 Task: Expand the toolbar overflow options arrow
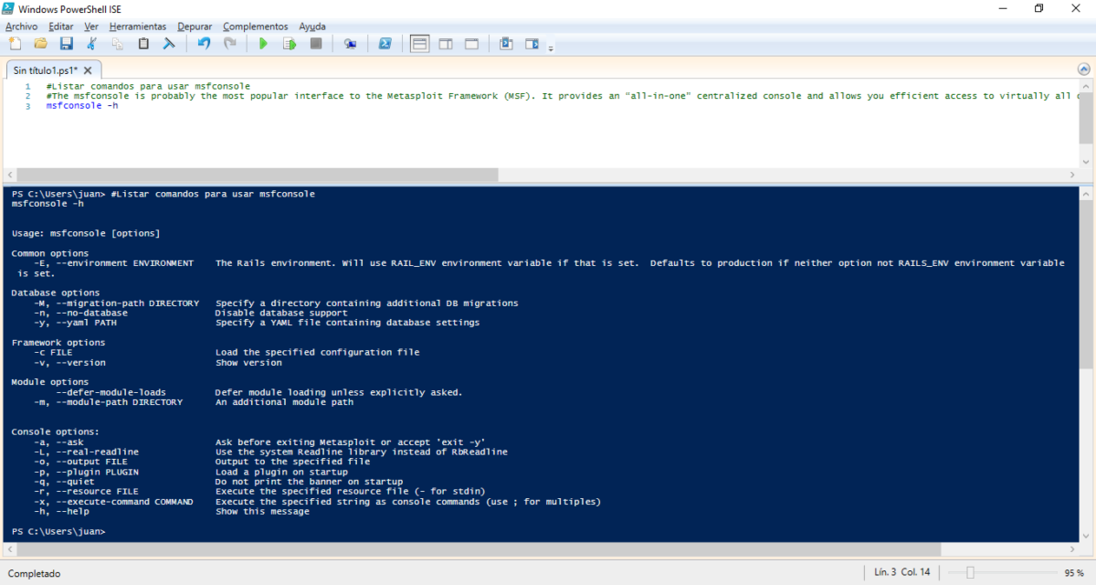click(551, 47)
